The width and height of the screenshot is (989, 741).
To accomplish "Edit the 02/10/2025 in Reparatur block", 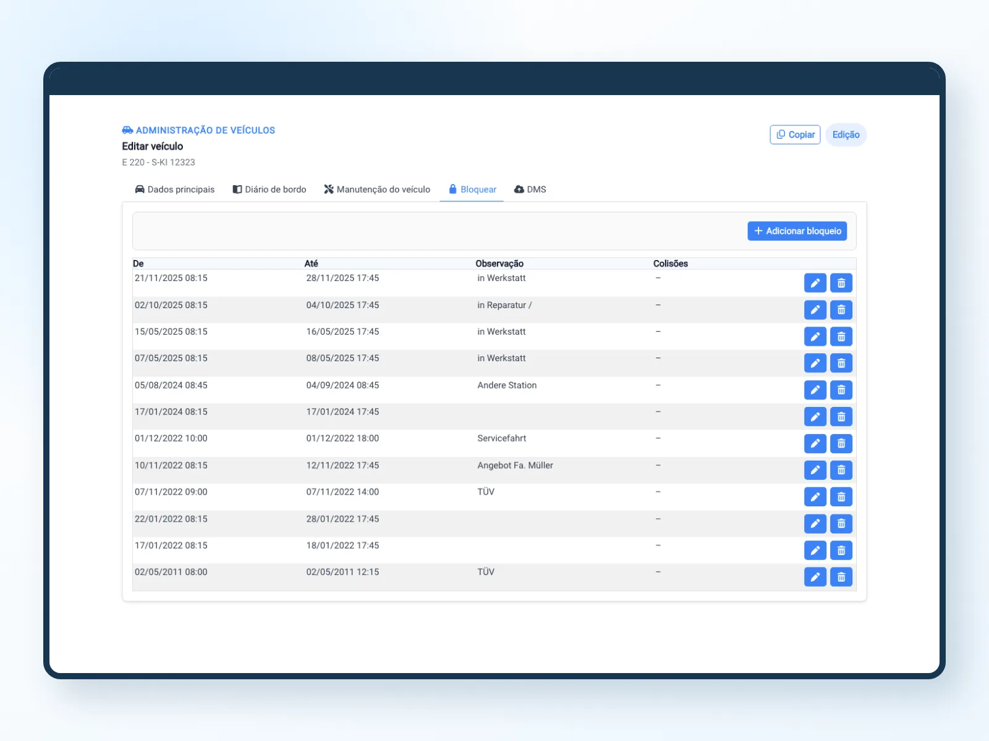I will click(815, 309).
